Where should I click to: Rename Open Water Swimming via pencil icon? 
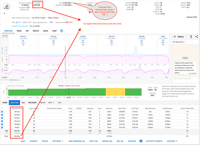(x=30, y=18)
